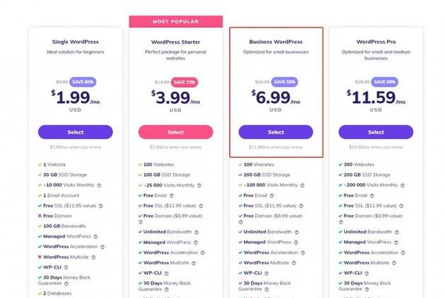Viewport: 444px width, 298px height.
Task: Click the SAVE 73% badge on Starter
Action: [185, 82]
